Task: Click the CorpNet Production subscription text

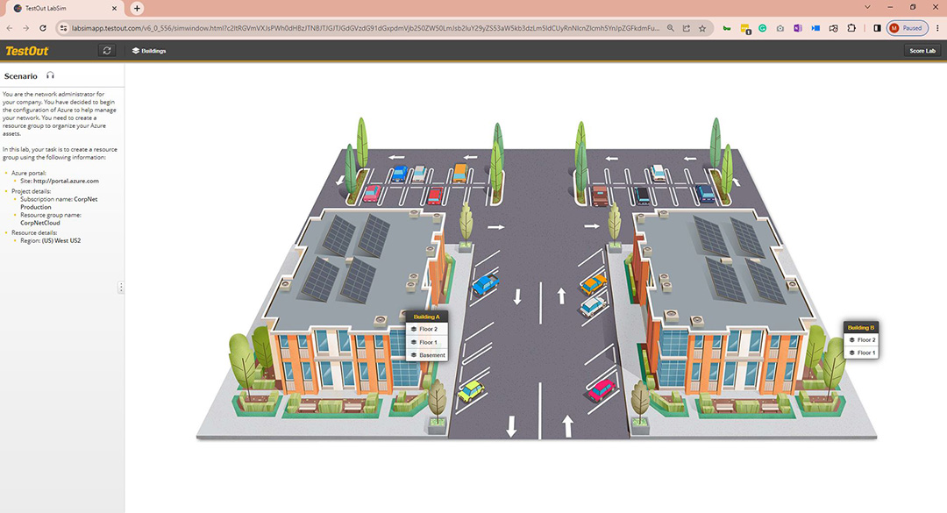Action: coord(59,203)
